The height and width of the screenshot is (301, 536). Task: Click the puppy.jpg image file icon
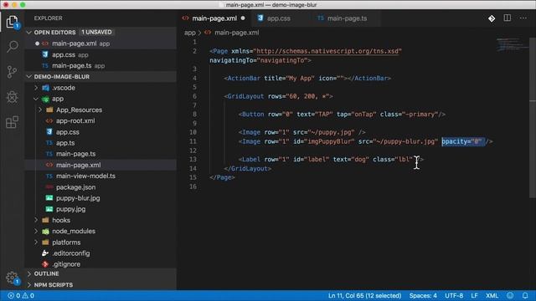coord(49,209)
